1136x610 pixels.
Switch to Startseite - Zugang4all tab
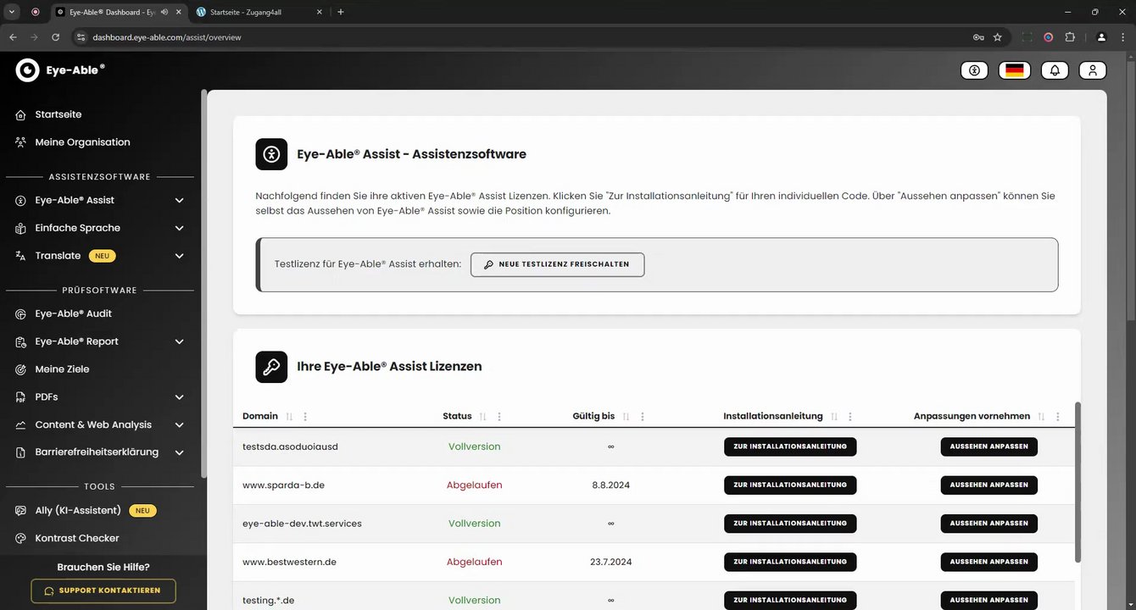click(x=259, y=12)
